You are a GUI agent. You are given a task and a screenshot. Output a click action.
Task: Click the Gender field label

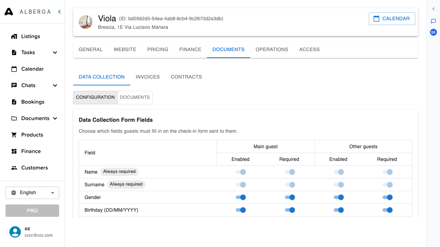[x=93, y=197]
